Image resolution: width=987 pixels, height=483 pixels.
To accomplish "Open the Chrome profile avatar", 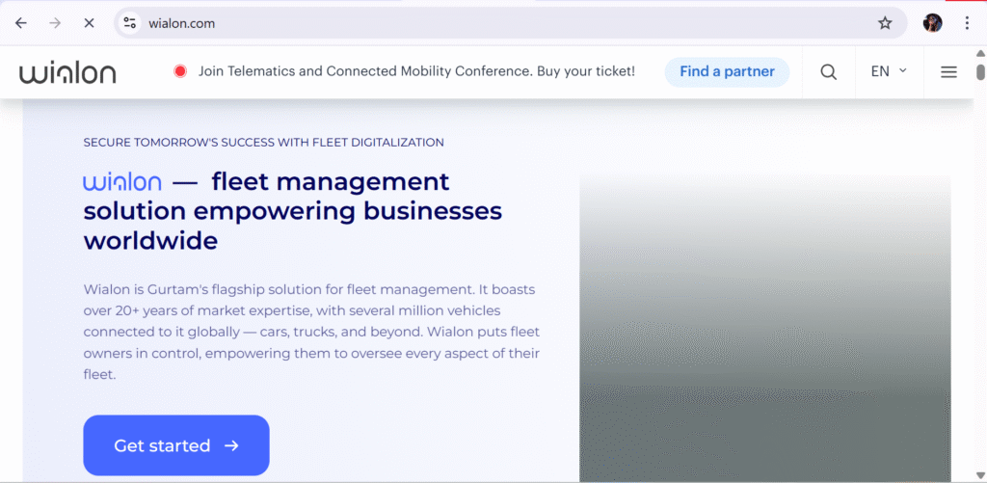I will (x=932, y=23).
